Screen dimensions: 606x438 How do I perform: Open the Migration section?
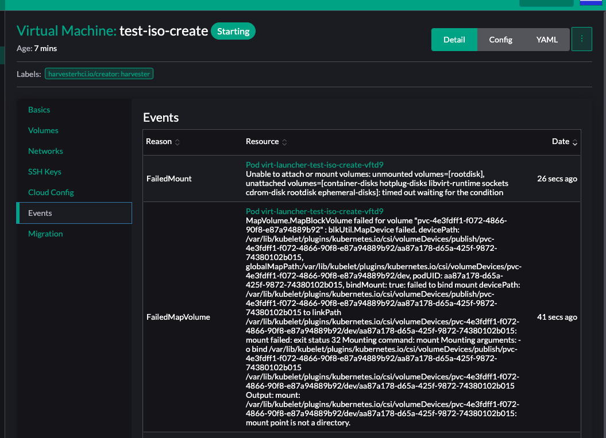point(45,234)
